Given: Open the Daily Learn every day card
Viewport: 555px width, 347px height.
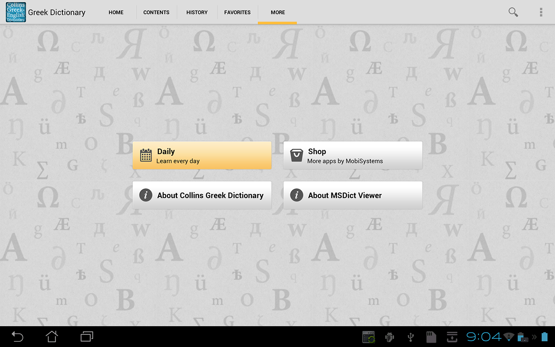Looking at the screenshot, I should (x=202, y=155).
